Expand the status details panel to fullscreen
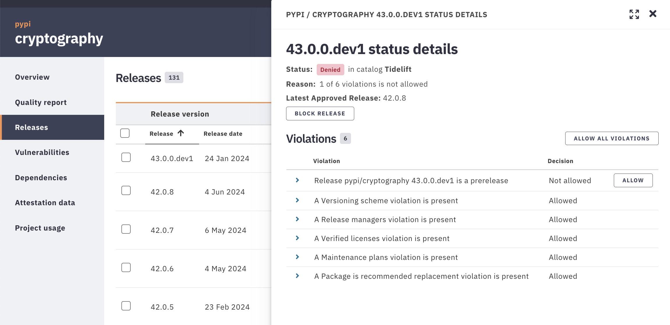The height and width of the screenshot is (325, 670). 634,14
